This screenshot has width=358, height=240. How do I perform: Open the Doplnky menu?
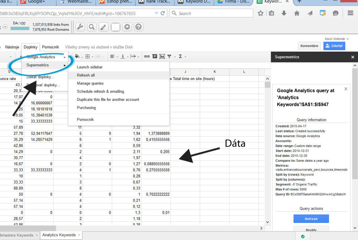(x=31, y=47)
